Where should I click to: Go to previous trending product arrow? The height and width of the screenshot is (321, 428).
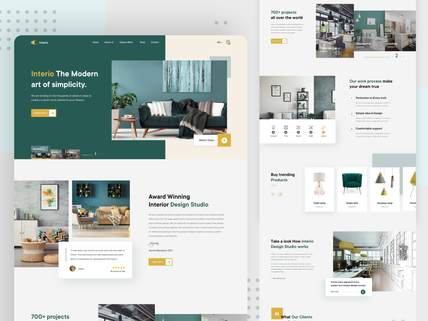coord(273,194)
